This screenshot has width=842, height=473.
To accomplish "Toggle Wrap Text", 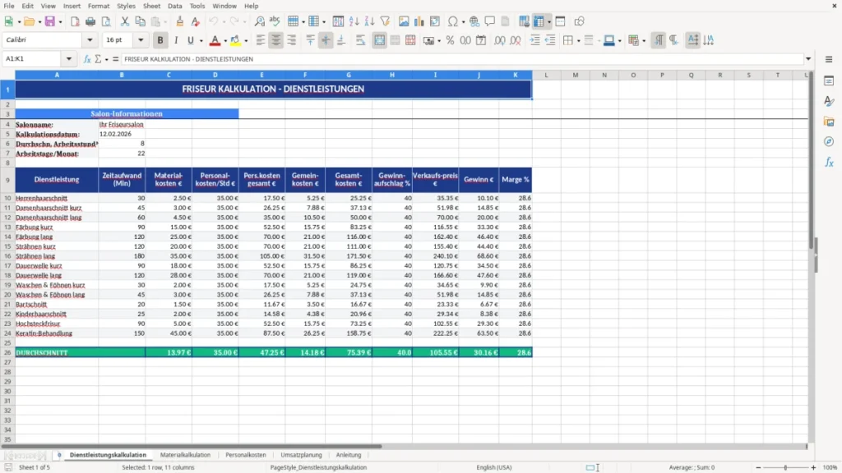I will click(361, 40).
